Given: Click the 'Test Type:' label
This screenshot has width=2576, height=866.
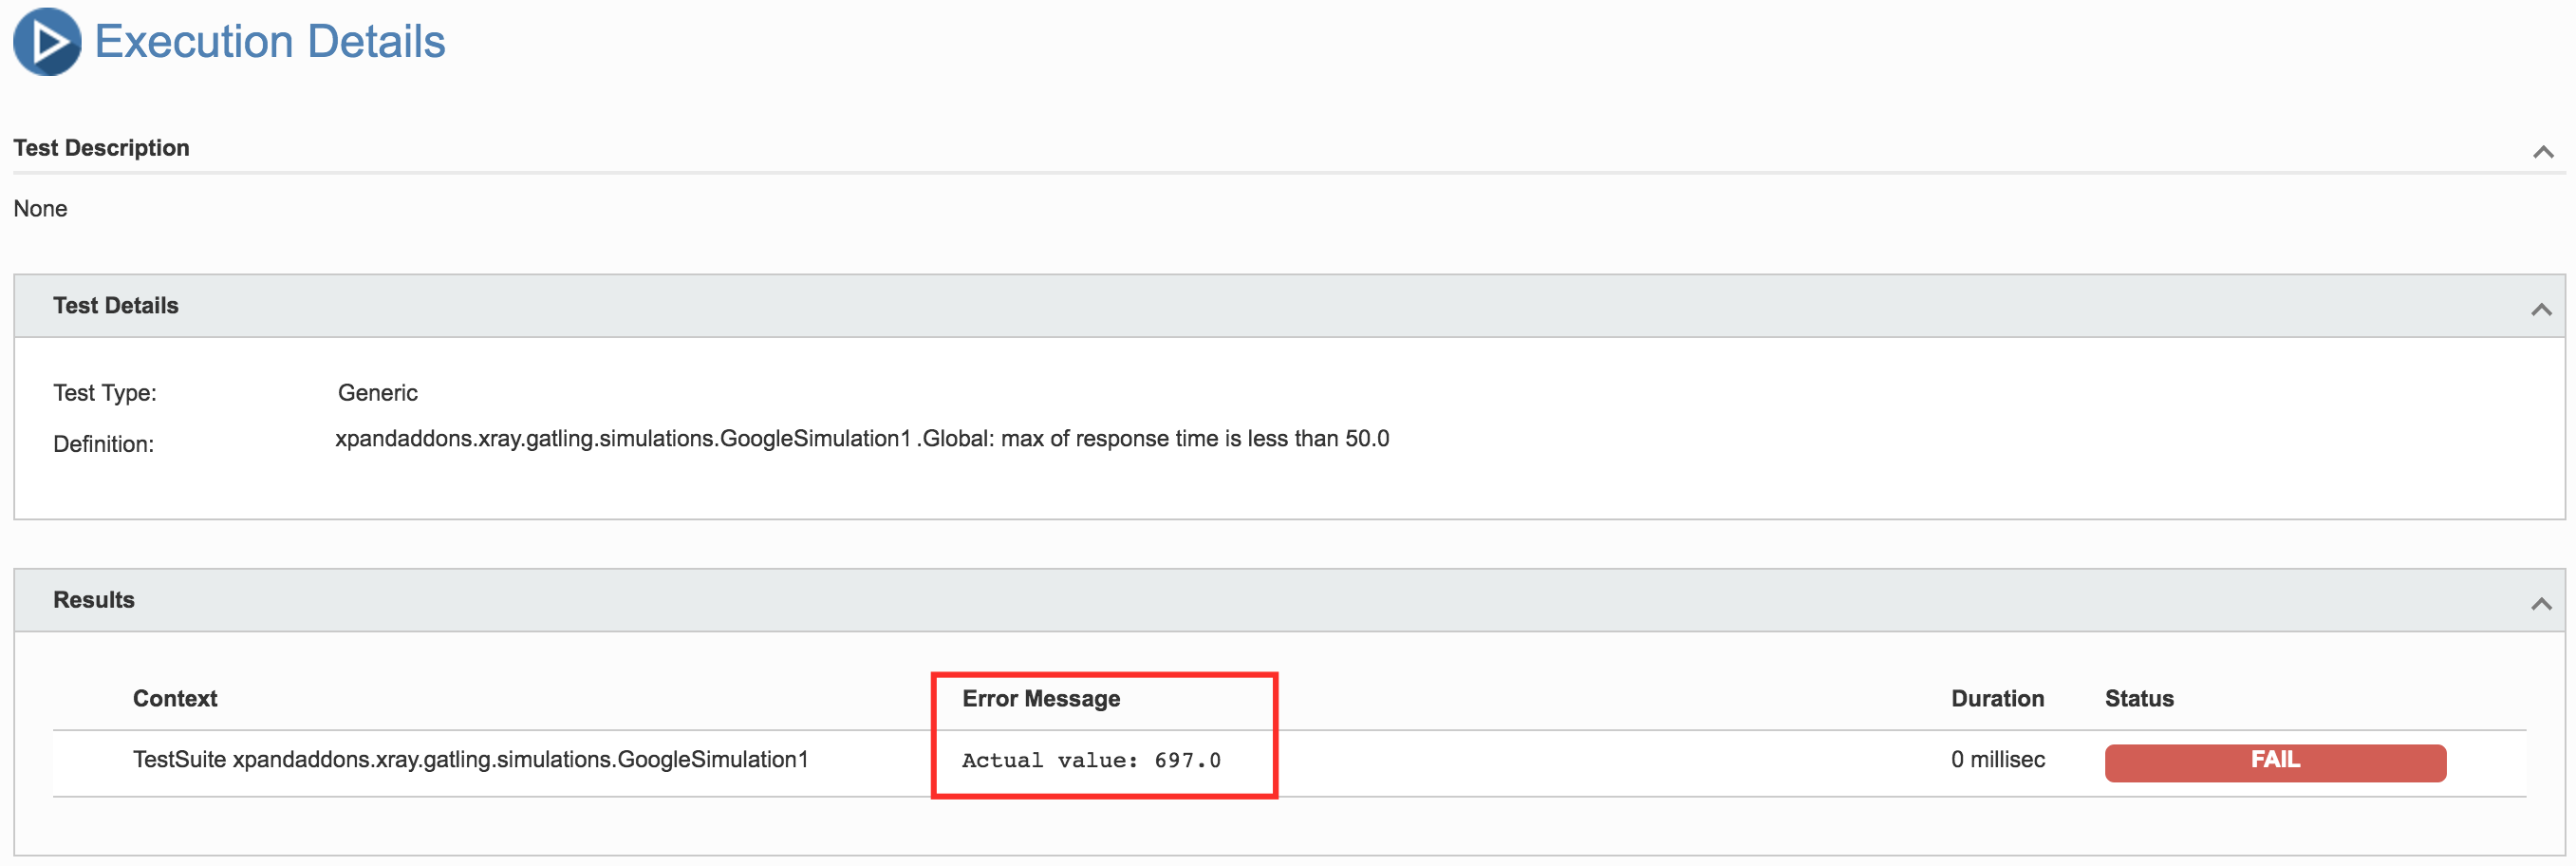Looking at the screenshot, I should [105, 393].
